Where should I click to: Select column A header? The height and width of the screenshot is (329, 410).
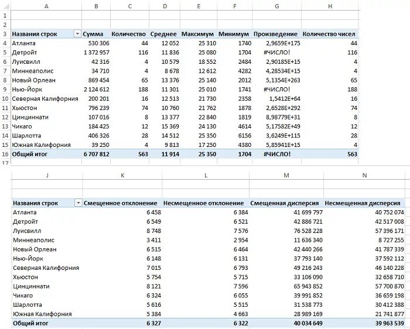click(46, 6)
